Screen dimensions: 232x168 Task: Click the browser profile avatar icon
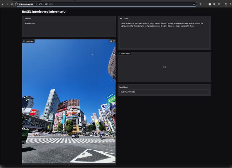click(x=226, y=4)
